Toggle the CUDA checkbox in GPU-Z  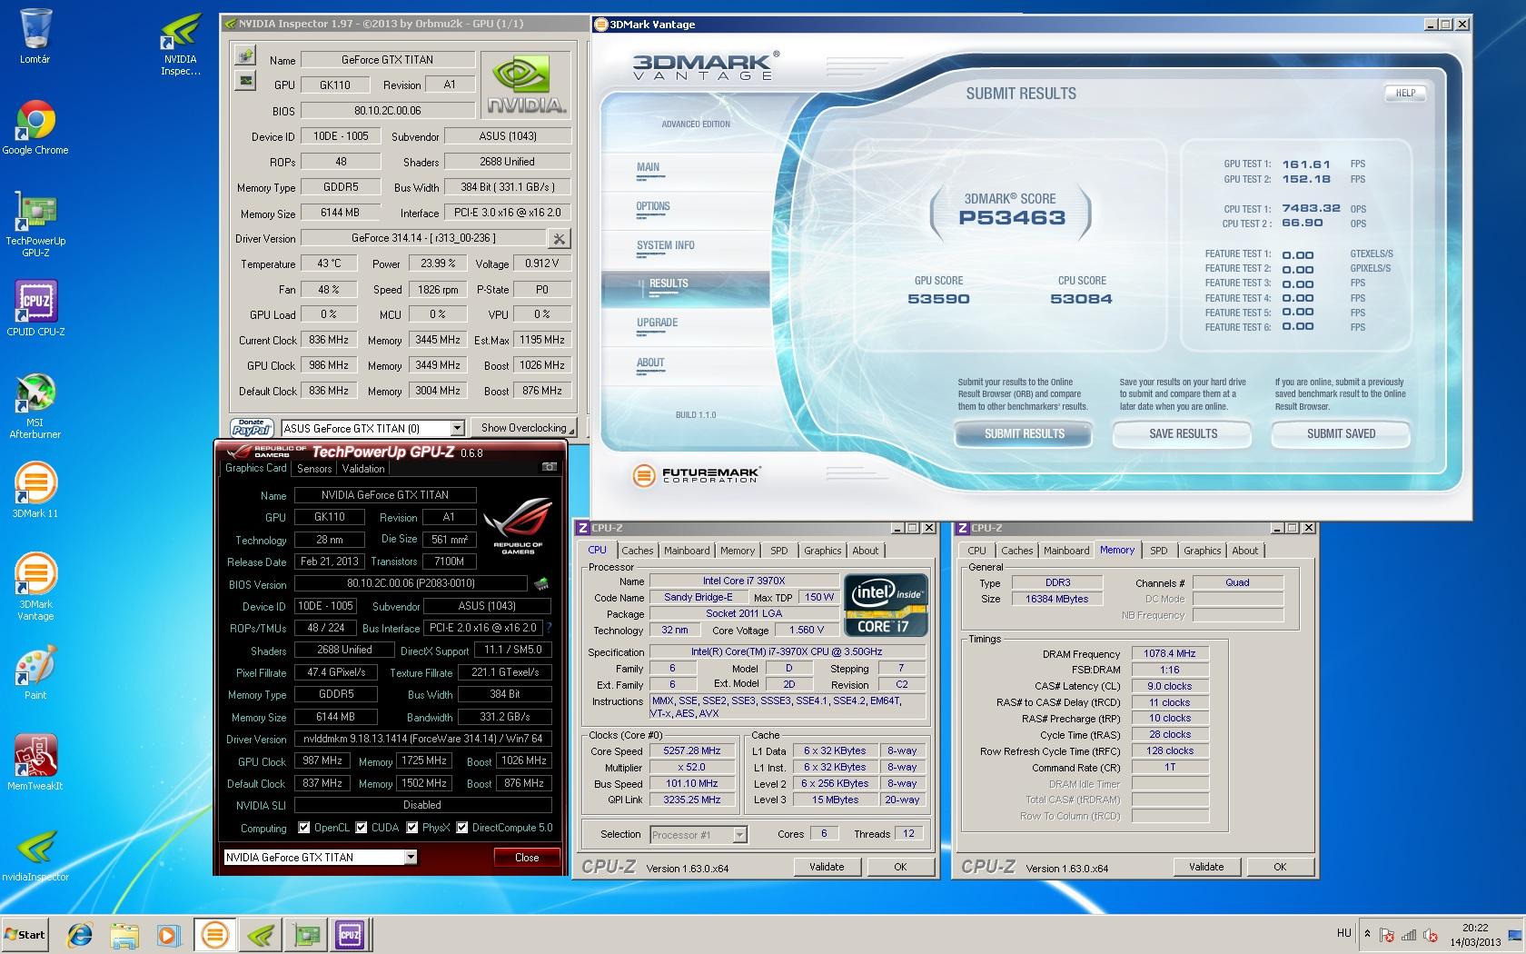coord(362,828)
